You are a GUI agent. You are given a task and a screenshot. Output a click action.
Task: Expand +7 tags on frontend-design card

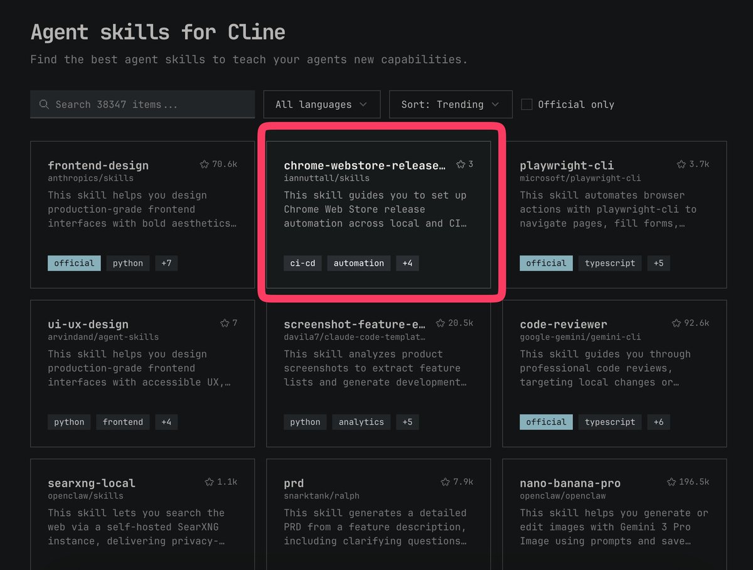(x=166, y=263)
